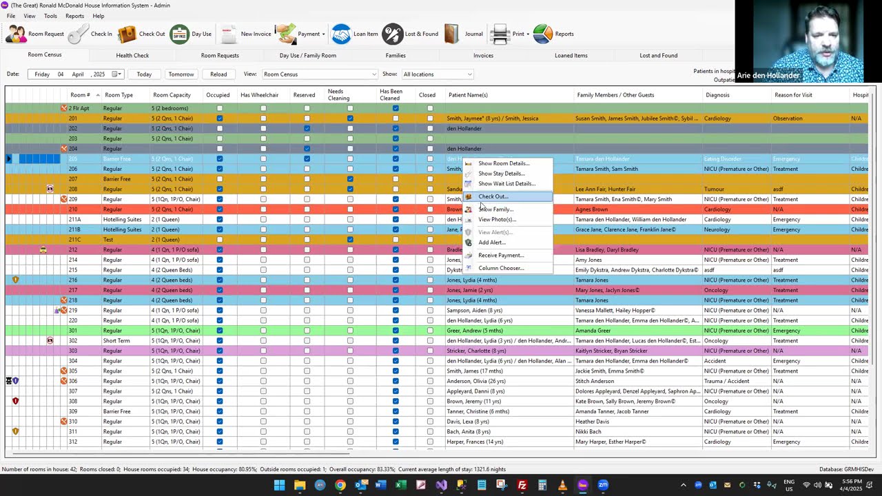Image resolution: width=882 pixels, height=496 pixels.
Task: Choose Show Room Details... in context menu
Action: coord(508,163)
